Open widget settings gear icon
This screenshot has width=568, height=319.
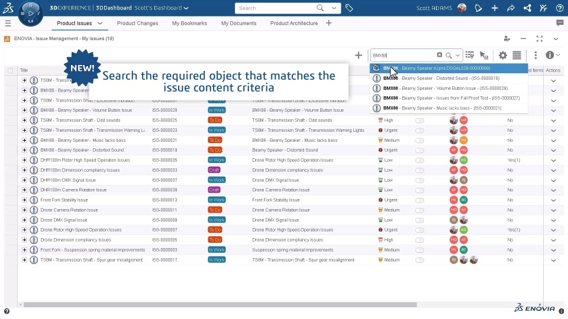(503, 56)
